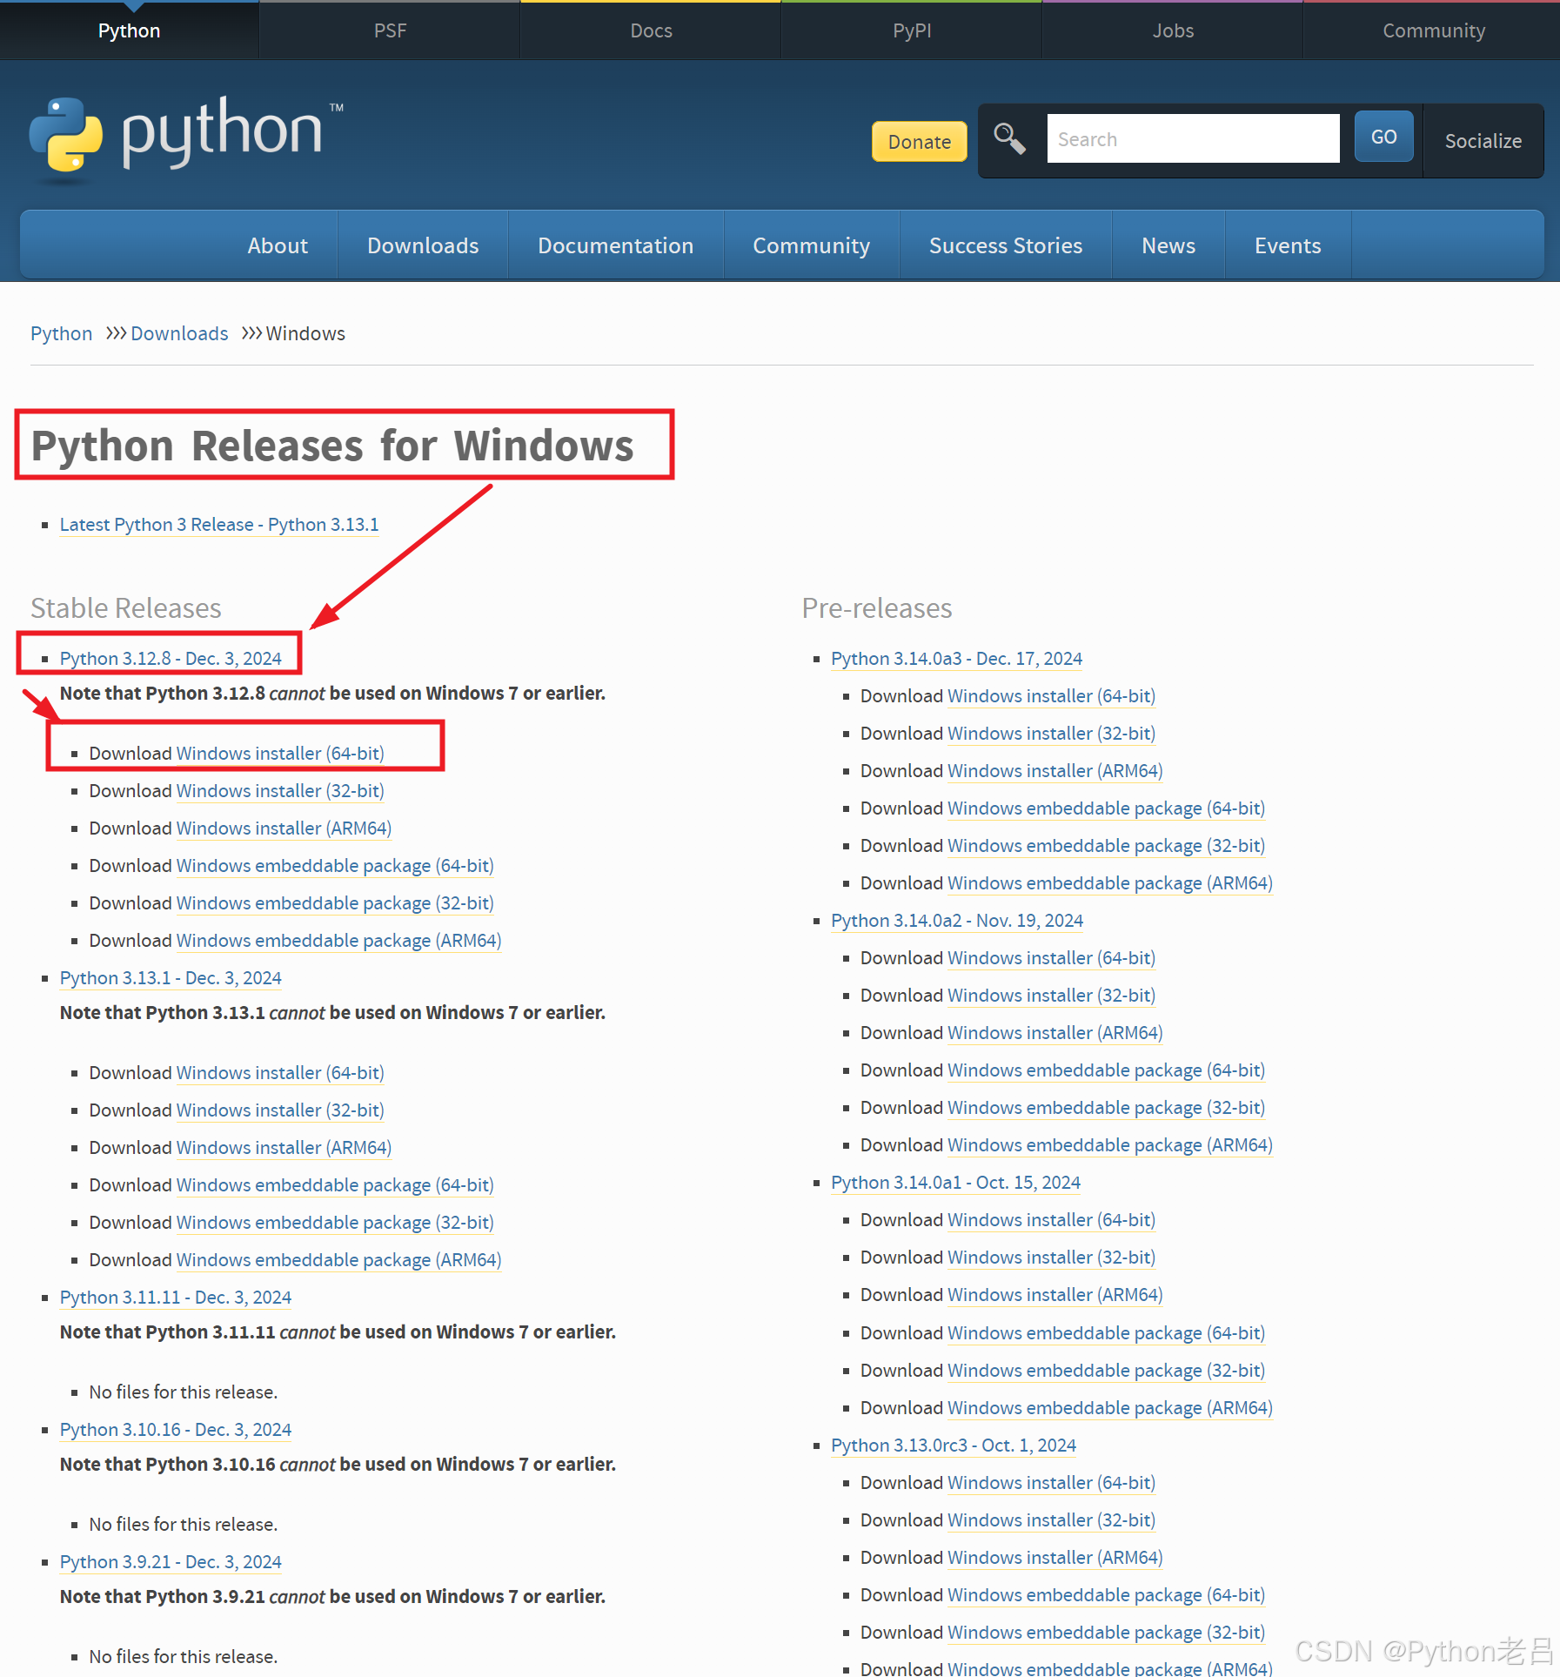Download Python 3.14.0a3 Windows installer (ARM64)
This screenshot has width=1560, height=1677.
pos(1055,771)
